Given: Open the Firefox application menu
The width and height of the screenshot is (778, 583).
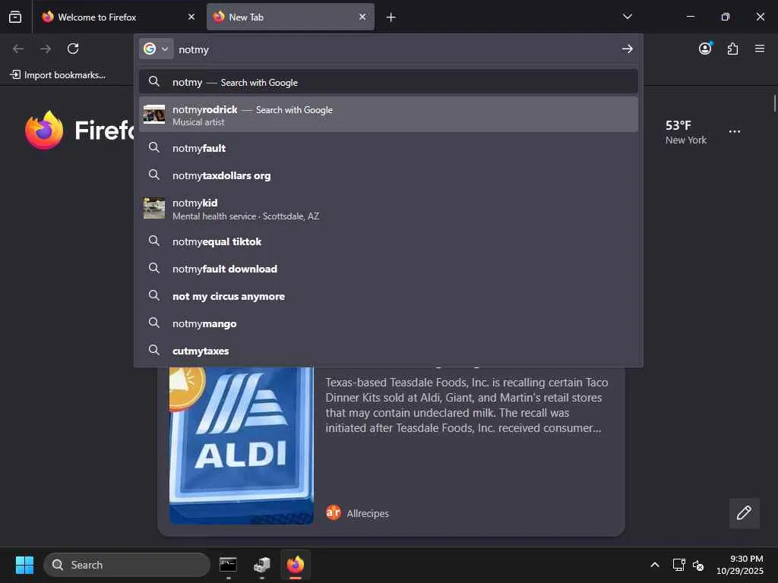Looking at the screenshot, I should [x=760, y=49].
